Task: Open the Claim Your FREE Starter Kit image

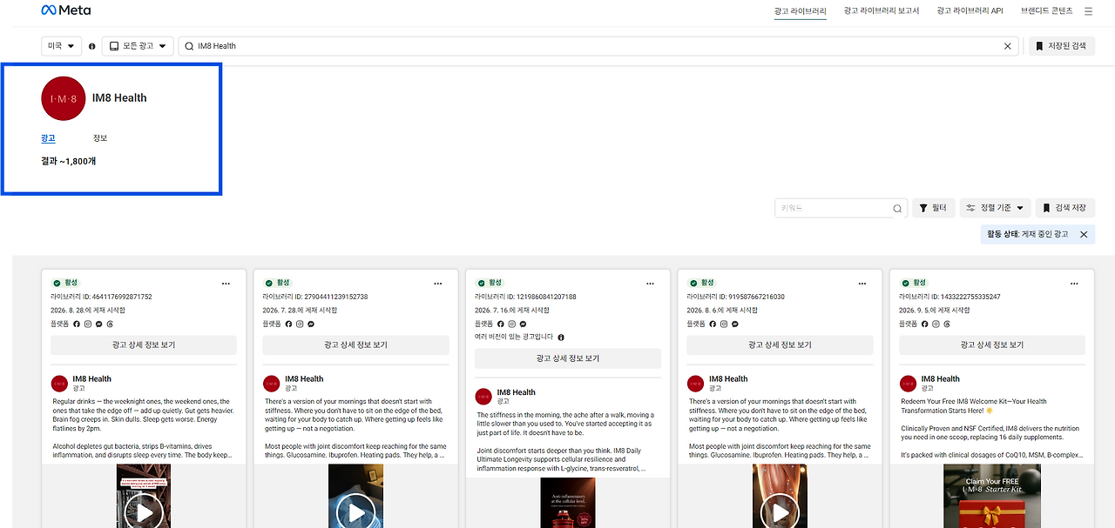Action: coord(992,496)
